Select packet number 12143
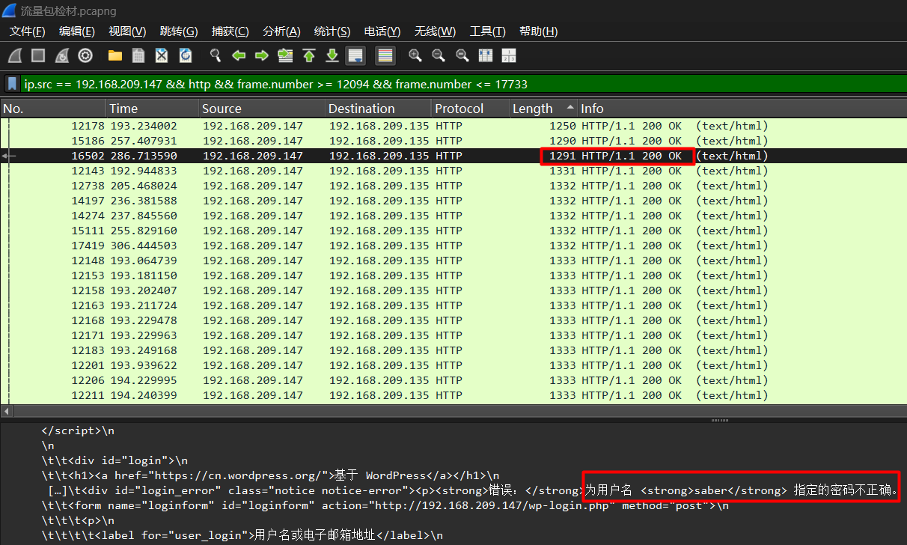 click(x=453, y=171)
